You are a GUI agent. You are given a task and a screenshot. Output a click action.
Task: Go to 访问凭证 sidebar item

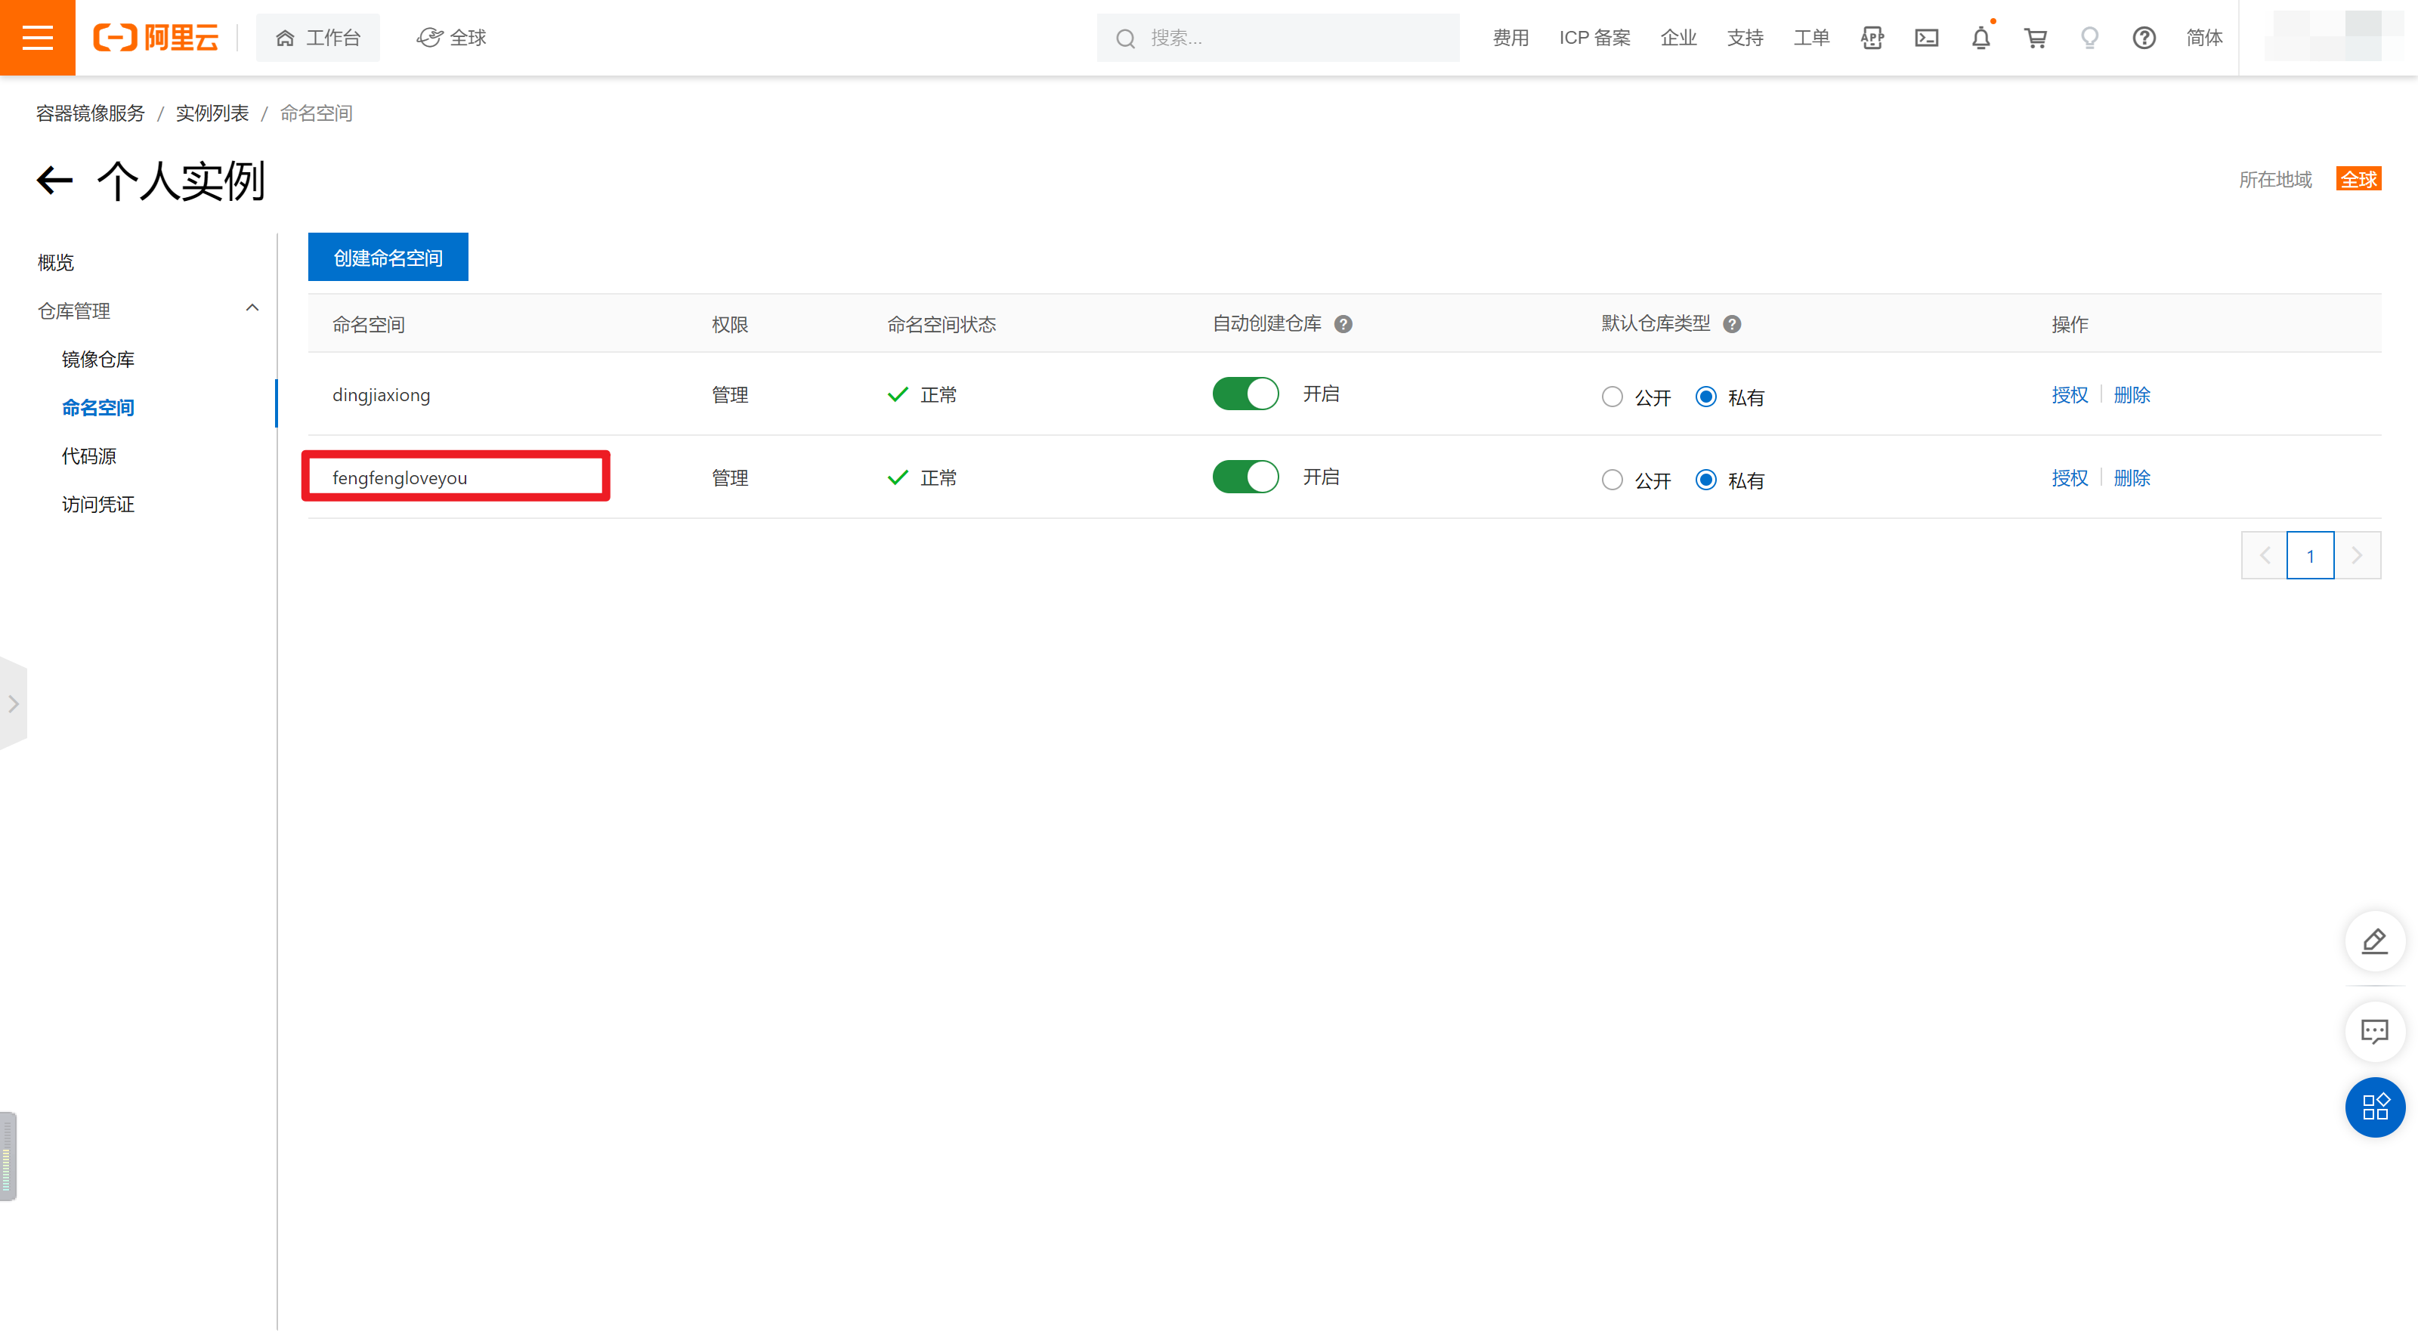click(97, 504)
